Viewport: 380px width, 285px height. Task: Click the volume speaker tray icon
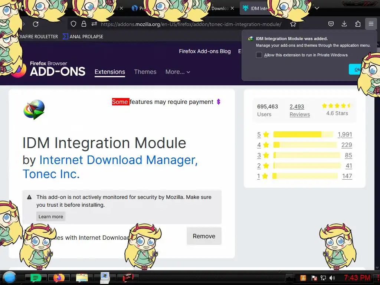pos(332,278)
